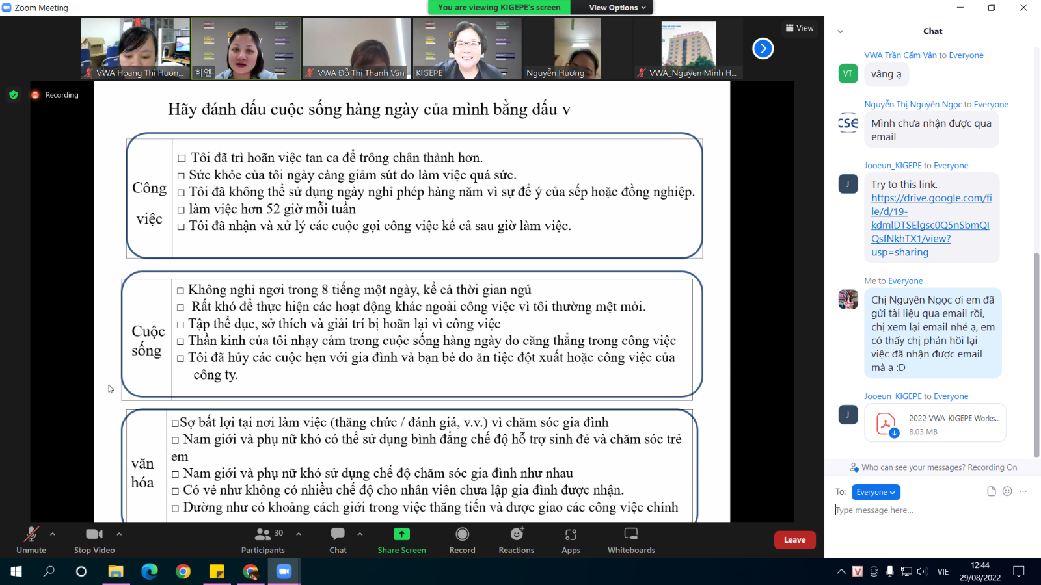This screenshot has height=585, width=1041.
Task: Attach a file in chat
Action: click(x=992, y=491)
